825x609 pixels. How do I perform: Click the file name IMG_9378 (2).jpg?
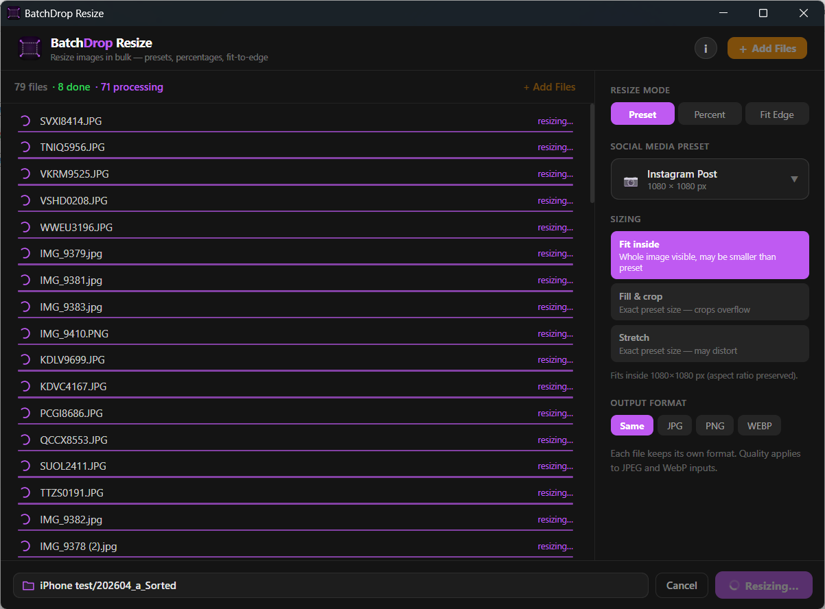pos(78,546)
